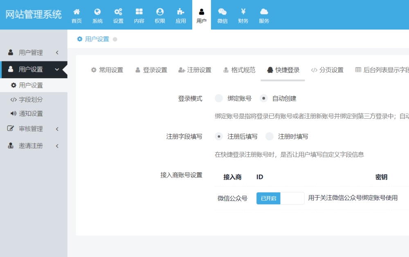Screen dimensions: 409x257
Task: Select the 注册后填写 radio option
Action: tap(218, 136)
